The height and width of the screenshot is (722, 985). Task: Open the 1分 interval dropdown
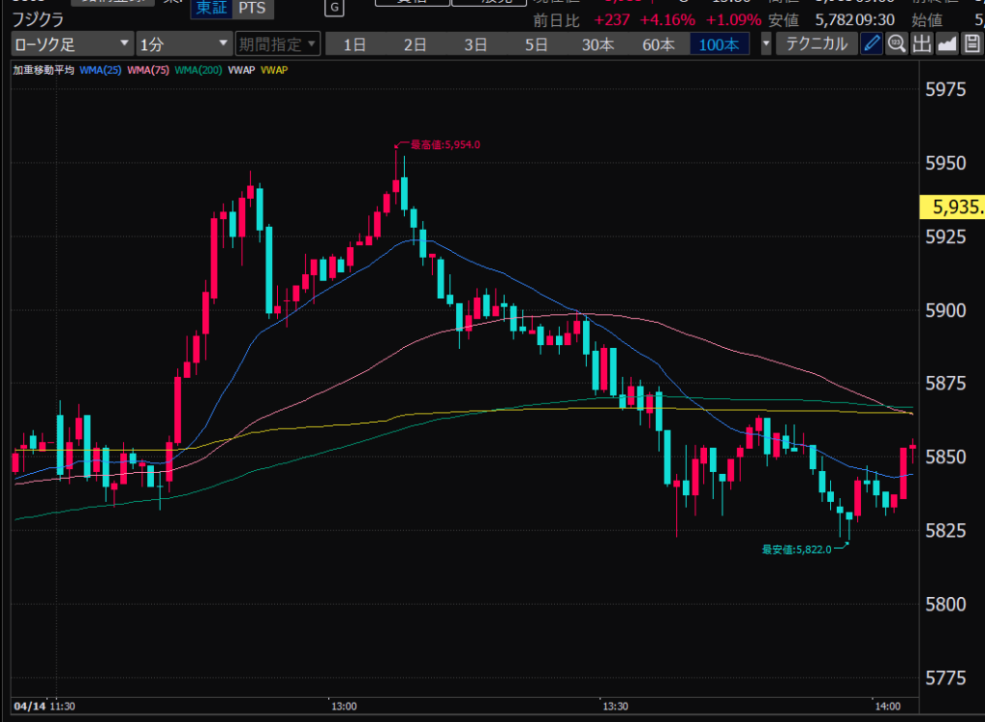(x=184, y=43)
